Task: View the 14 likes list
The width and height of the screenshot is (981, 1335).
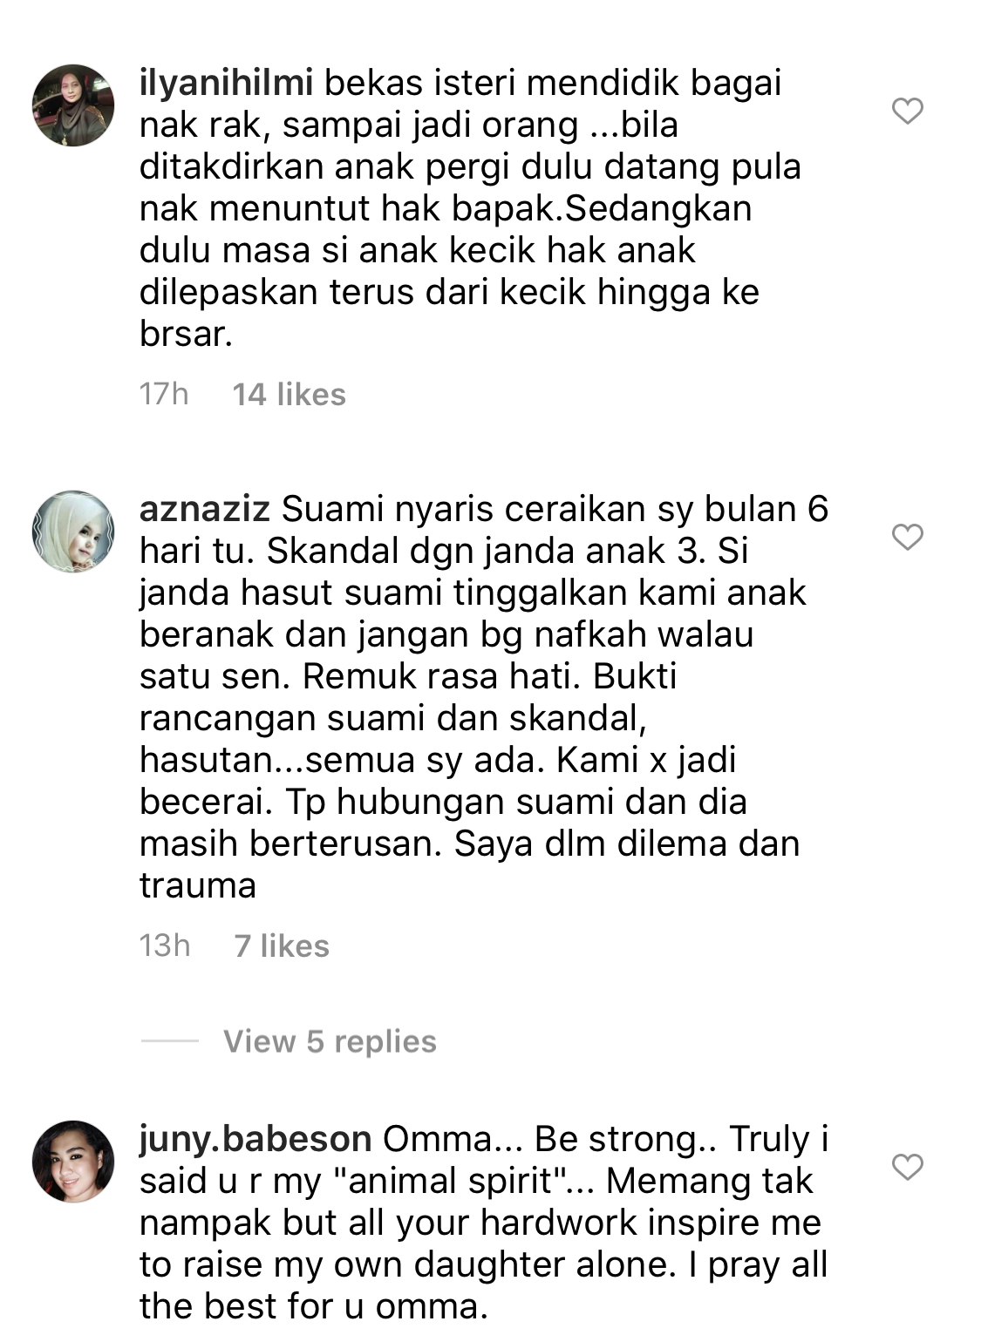Action: tap(290, 395)
